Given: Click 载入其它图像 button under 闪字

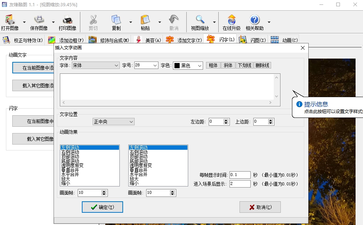Looking at the screenshot, I should [x=33, y=139].
